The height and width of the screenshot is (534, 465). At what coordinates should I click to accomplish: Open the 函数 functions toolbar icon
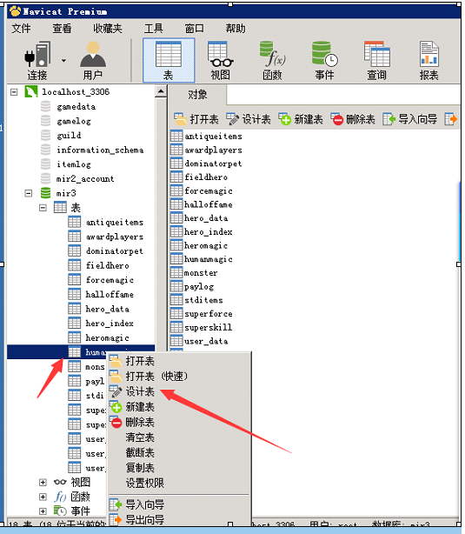click(272, 61)
